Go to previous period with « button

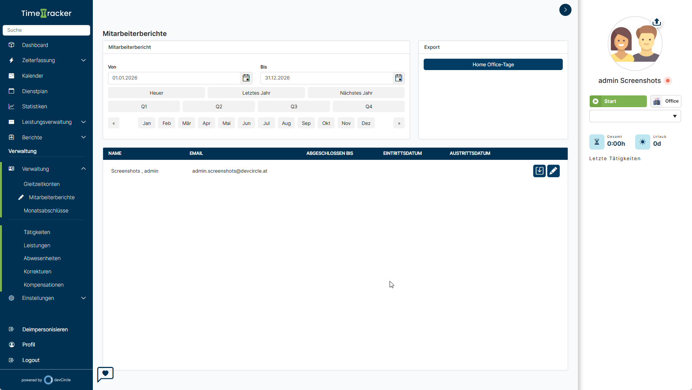click(114, 123)
